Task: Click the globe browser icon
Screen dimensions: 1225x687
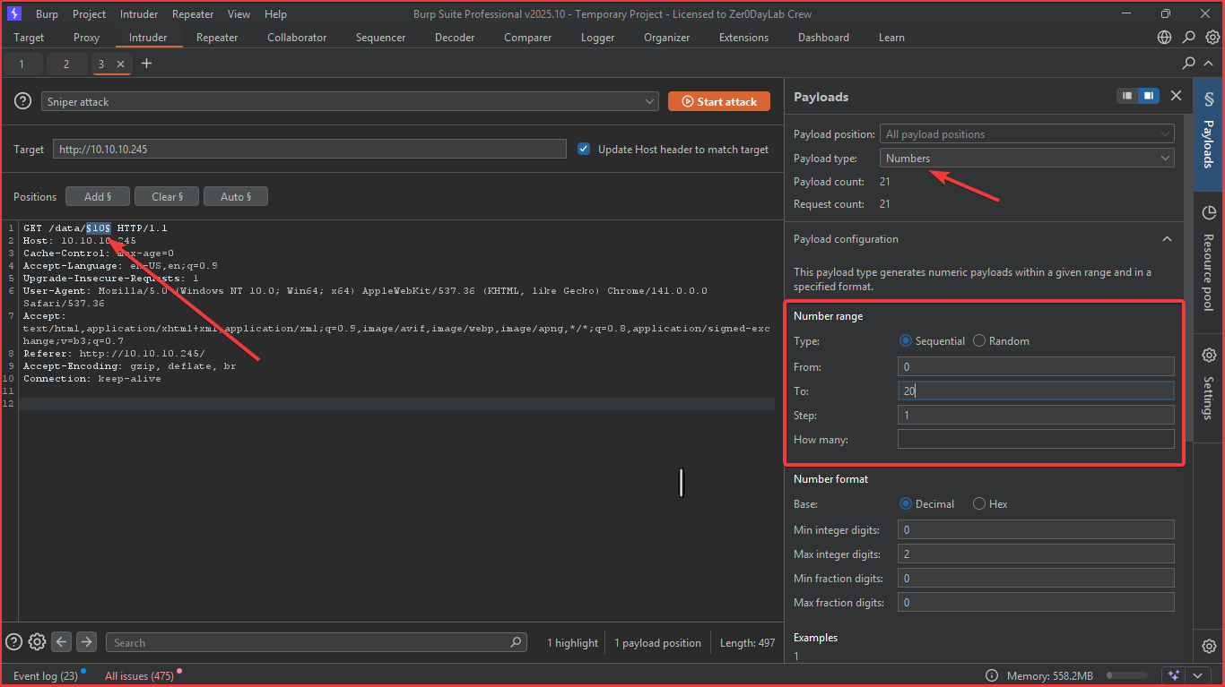Action: click(1164, 38)
